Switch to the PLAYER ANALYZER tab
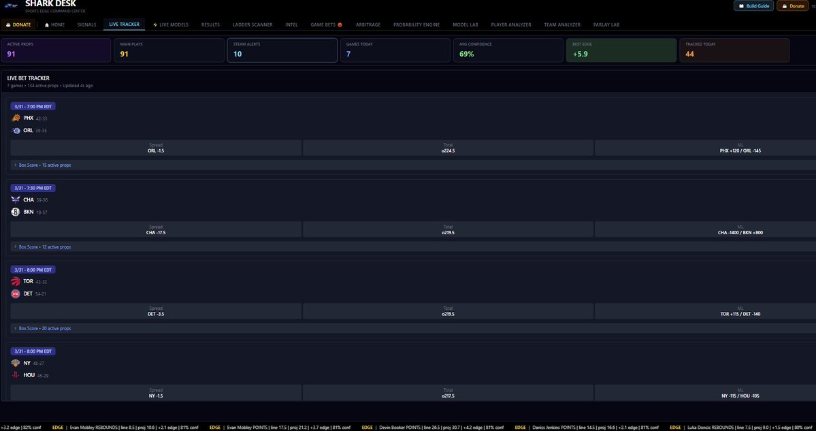Image resolution: width=816 pixels, height=431 pixels. (x=510, y=23)
